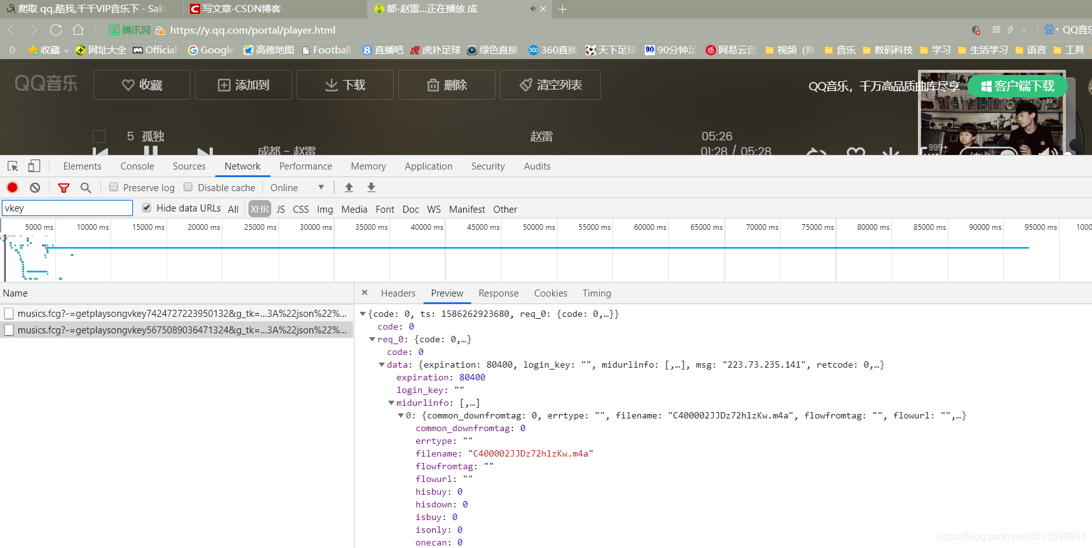Show the Timing tab
Screen dimensions: 1092x548
[x=597, y=293]
